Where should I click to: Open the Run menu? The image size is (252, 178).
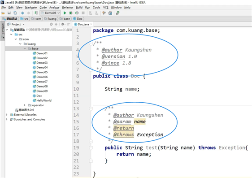(87, 8)
